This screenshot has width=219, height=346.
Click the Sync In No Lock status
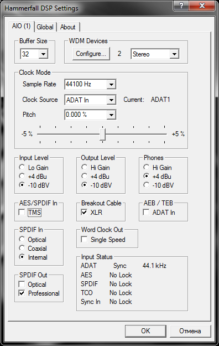tap(121, 302)
